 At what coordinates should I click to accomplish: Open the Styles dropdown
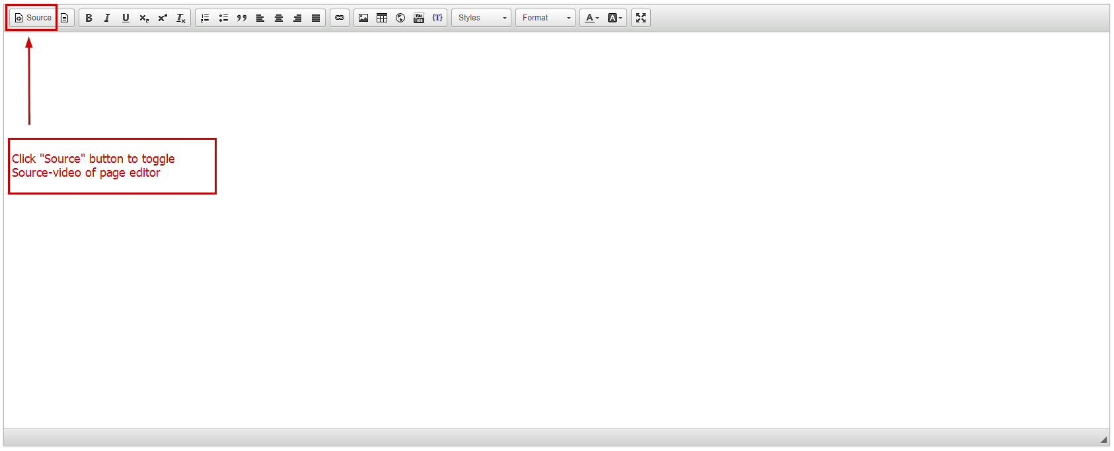coord(482,18)
